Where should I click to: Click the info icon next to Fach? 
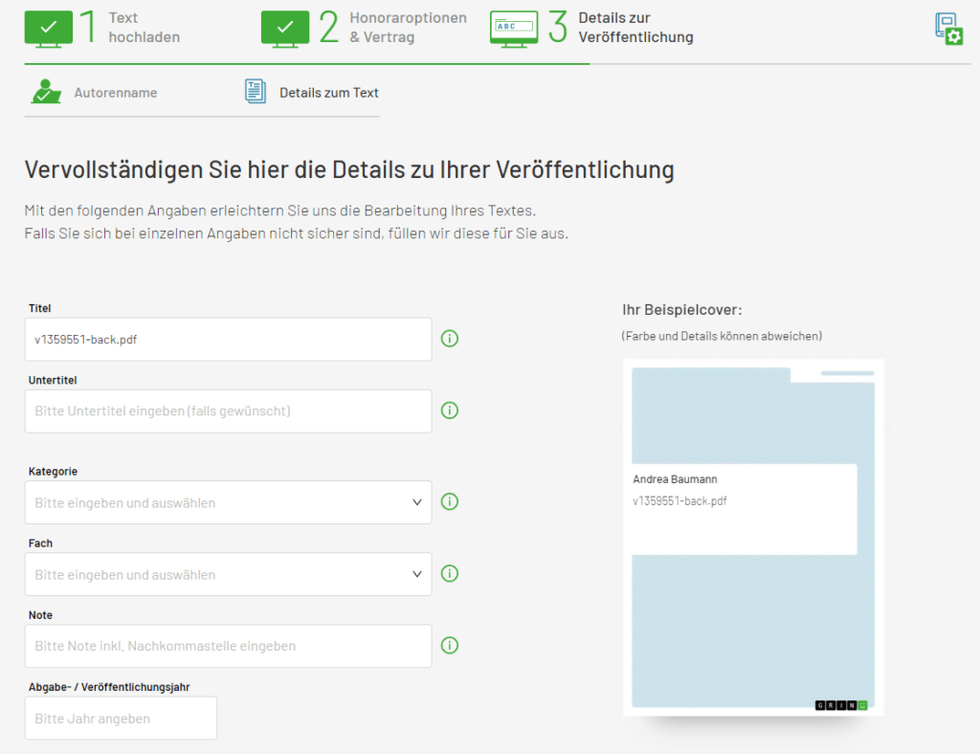450,573
